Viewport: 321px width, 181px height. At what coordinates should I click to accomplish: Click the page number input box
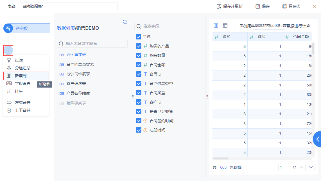pyautogui.click(x=284, y=167)
